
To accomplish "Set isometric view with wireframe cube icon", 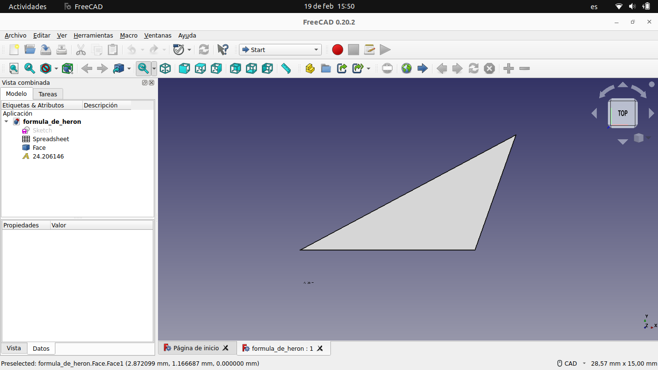I will tap(165, 68).
